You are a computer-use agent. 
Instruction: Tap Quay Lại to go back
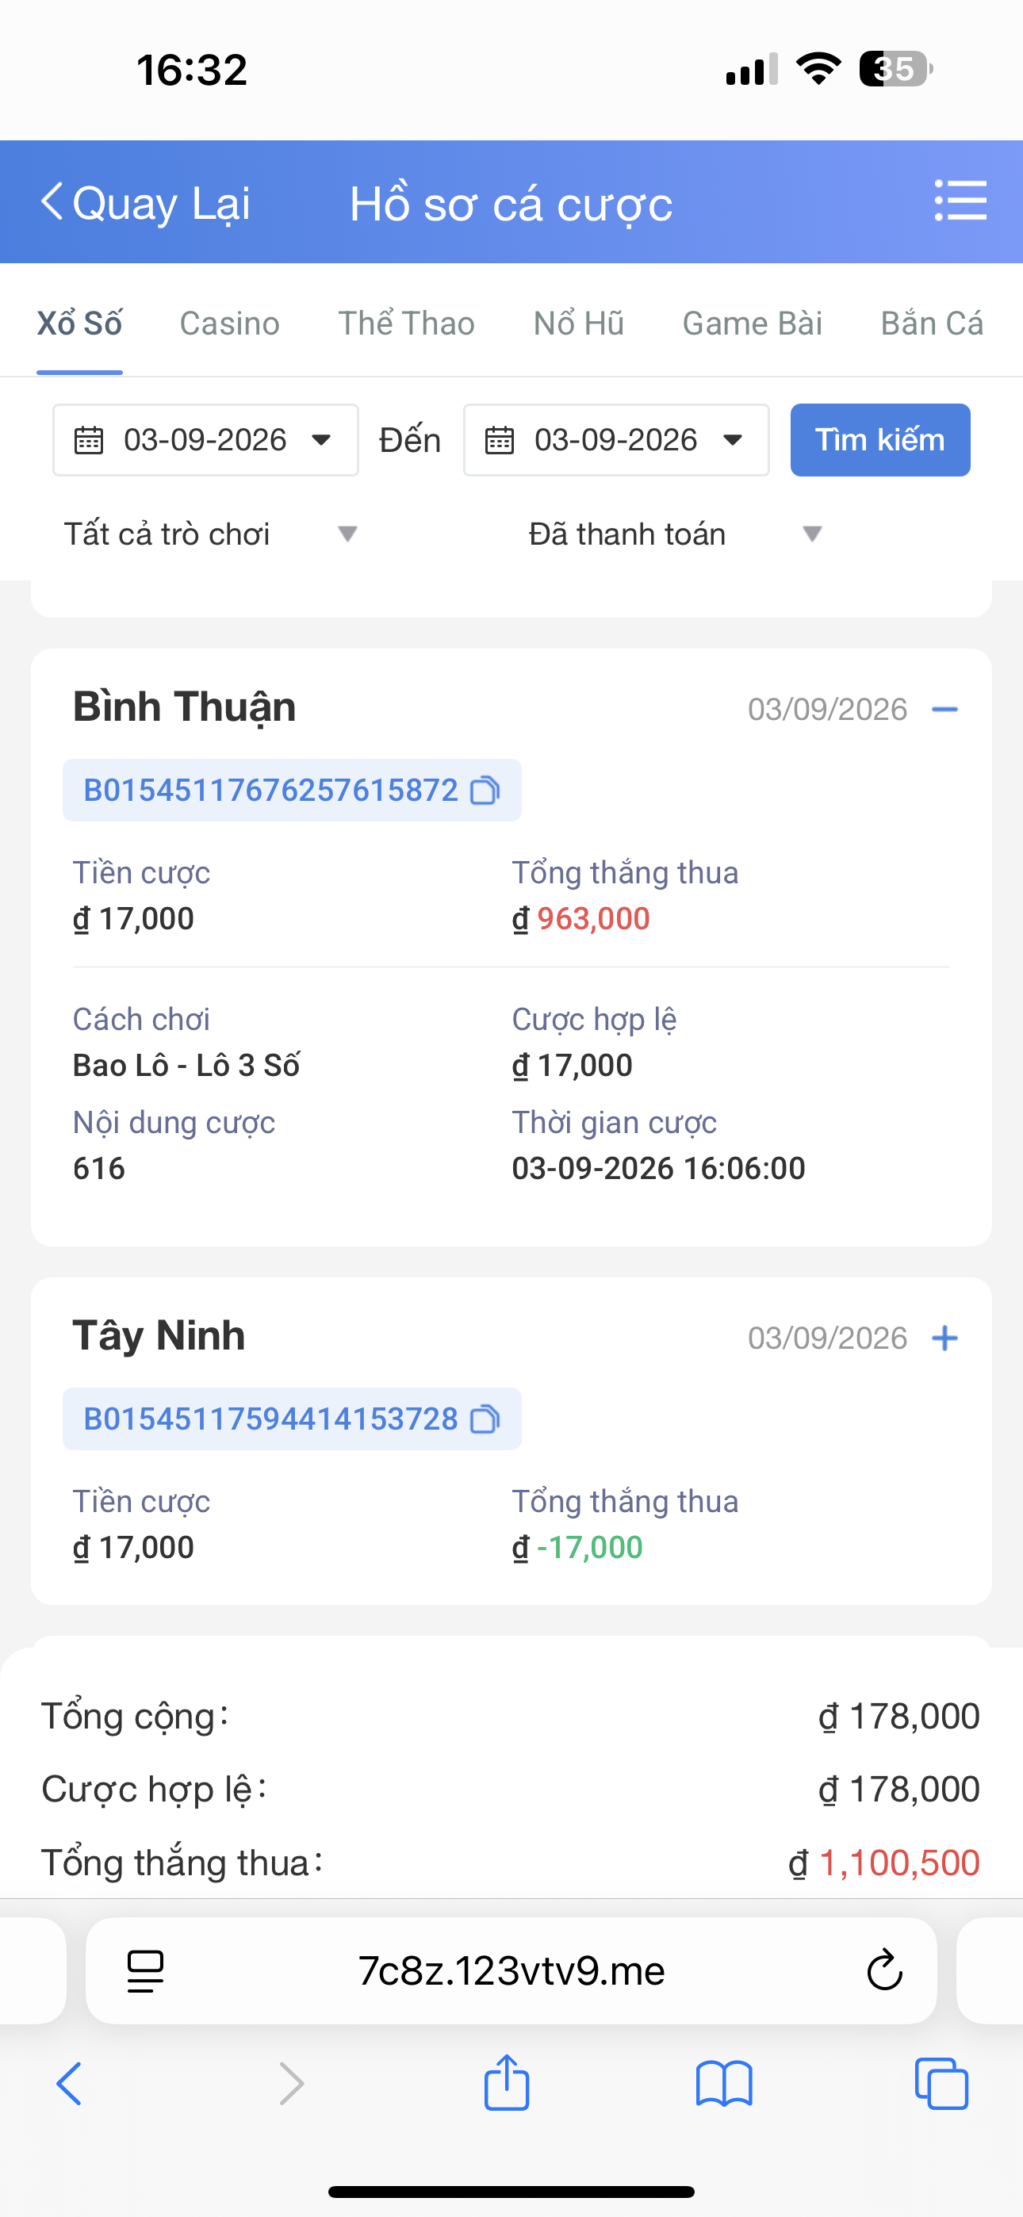[146, 203]
